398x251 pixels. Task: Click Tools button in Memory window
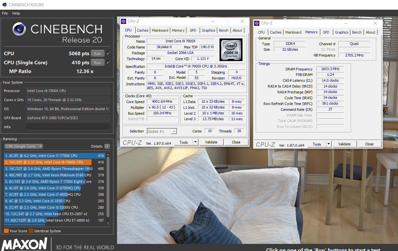pyautogui.click(x=317, y=144)
